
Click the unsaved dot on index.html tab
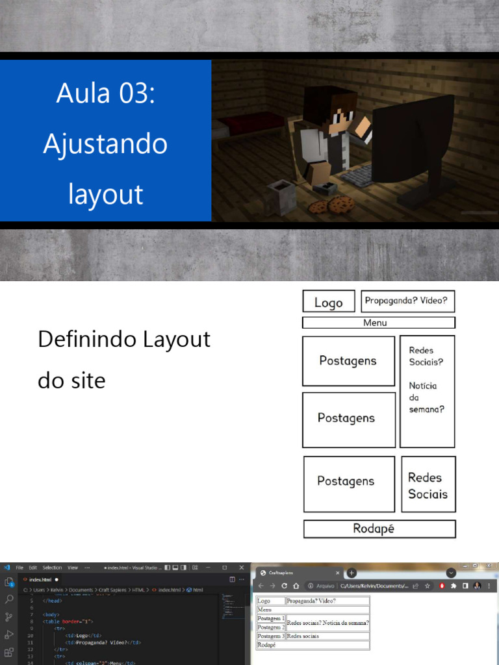tap(57, 579)
